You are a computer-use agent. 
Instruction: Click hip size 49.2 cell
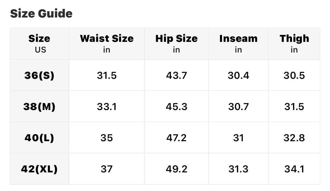tap(176, 169)
